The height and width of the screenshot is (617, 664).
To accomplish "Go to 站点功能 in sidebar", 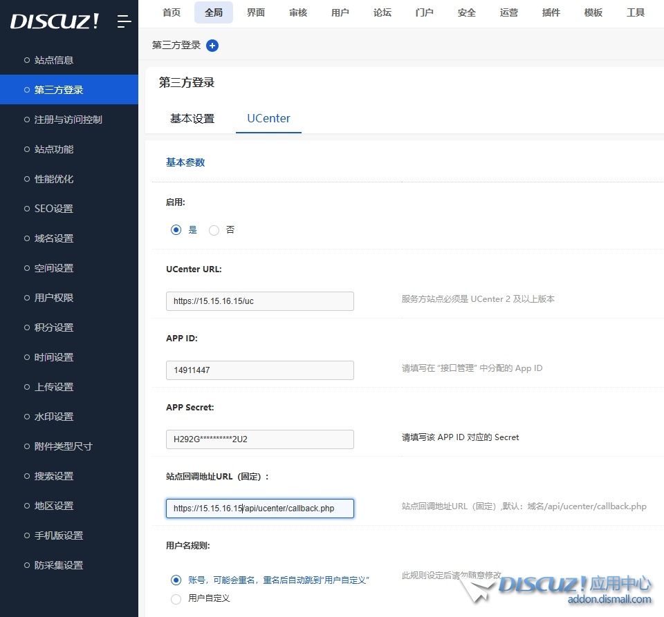I will (69, 149).
